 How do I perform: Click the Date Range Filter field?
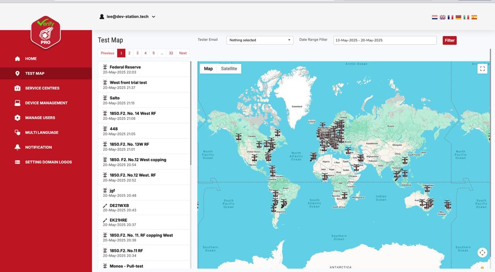(x=384, y=40)
